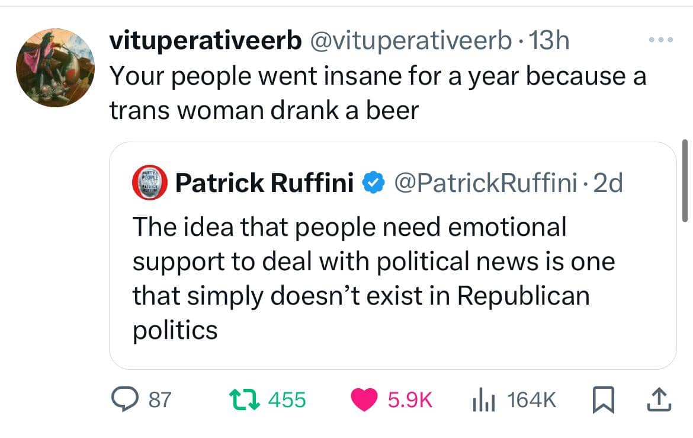Image resolution: width=693 pixels, height=438 pixels.
Task: Click the reply speech bubble icon
Action: pos(124,401)
